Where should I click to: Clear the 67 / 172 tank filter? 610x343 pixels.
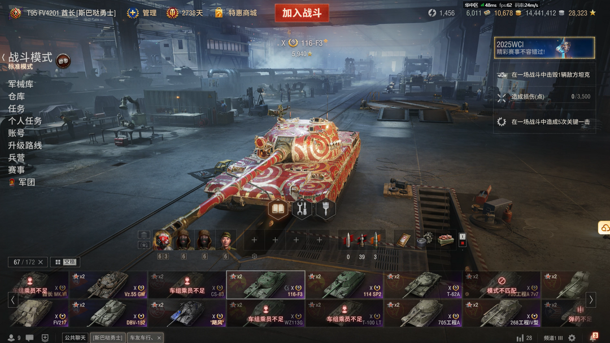[x=41, y=262]
